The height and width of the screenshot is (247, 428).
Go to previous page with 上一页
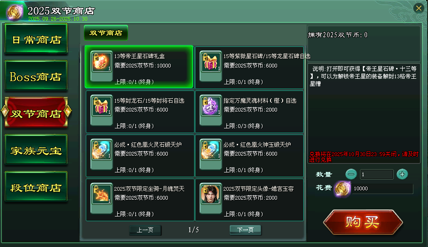(145, 230)
